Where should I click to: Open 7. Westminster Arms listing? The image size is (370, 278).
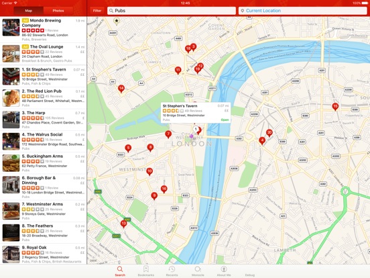tap(43, 212)
